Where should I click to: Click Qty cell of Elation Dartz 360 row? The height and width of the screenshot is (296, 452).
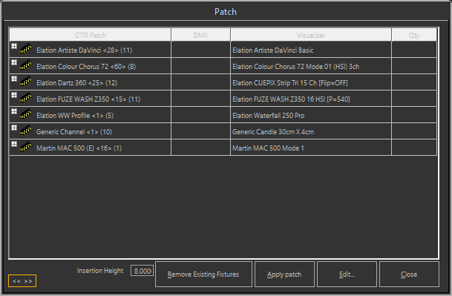[x=414, y=82]
